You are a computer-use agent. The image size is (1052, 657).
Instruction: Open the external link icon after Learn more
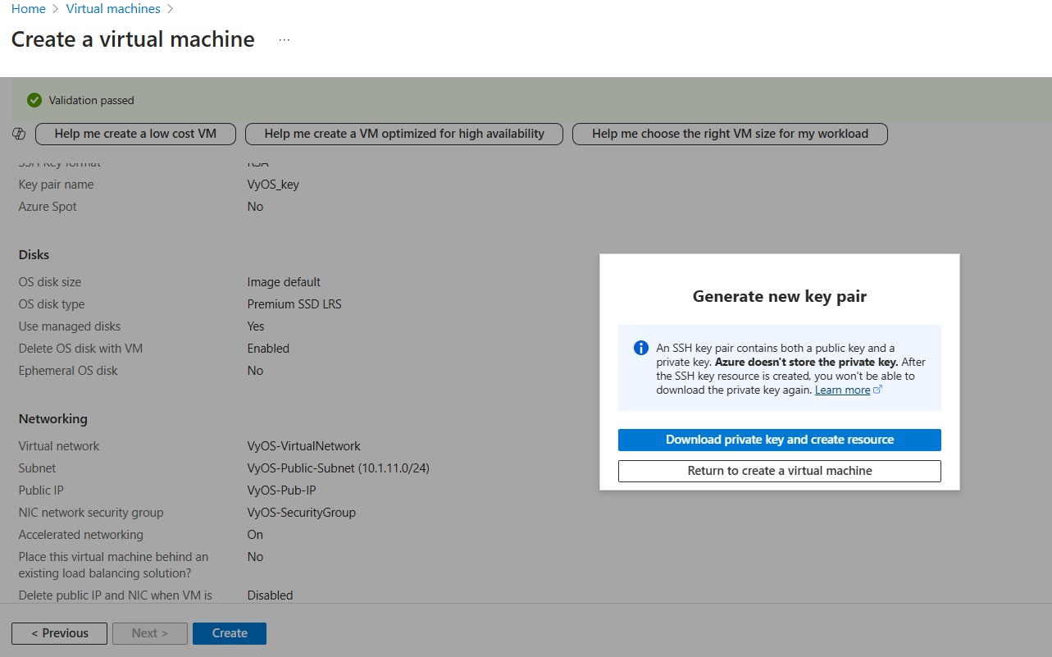pyautogui.click(x=877, y=389)
